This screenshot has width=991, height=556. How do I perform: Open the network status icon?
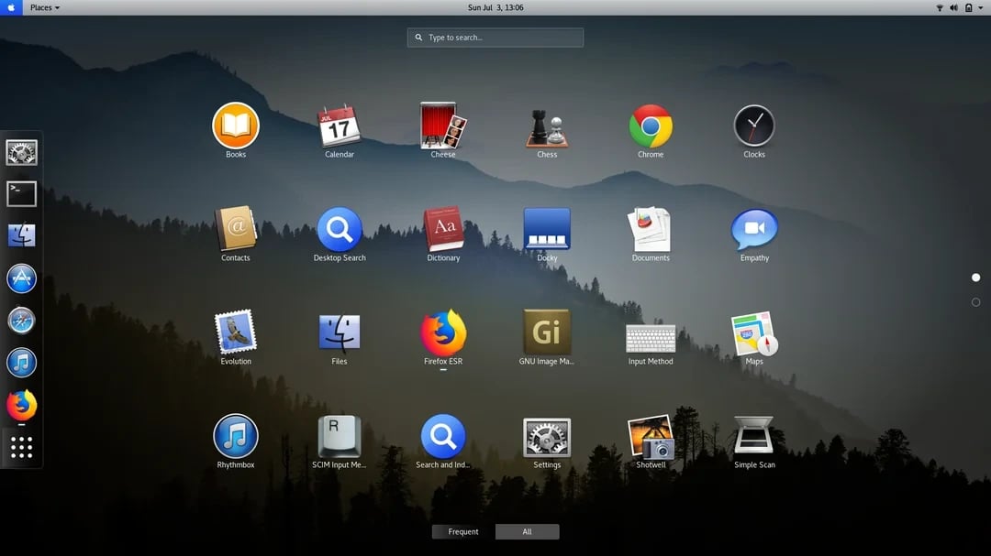point(940,7)
